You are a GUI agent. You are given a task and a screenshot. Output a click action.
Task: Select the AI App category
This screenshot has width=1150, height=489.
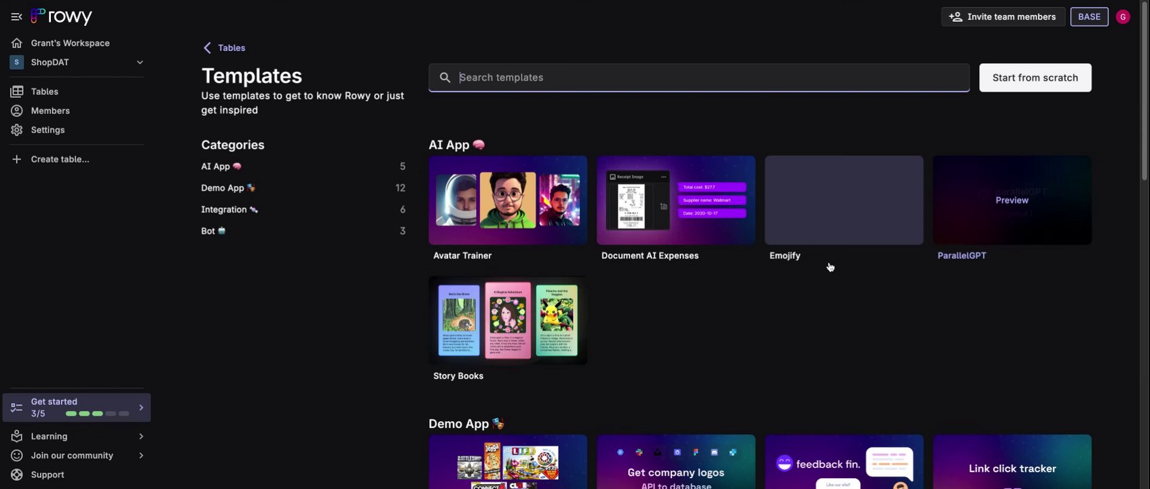coord(216,166)
